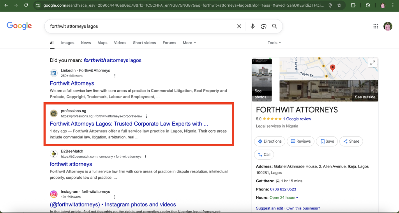The width and height of the screenshot is (399, 213).
Task: Click the map red location pin
Action: [332, 68]
